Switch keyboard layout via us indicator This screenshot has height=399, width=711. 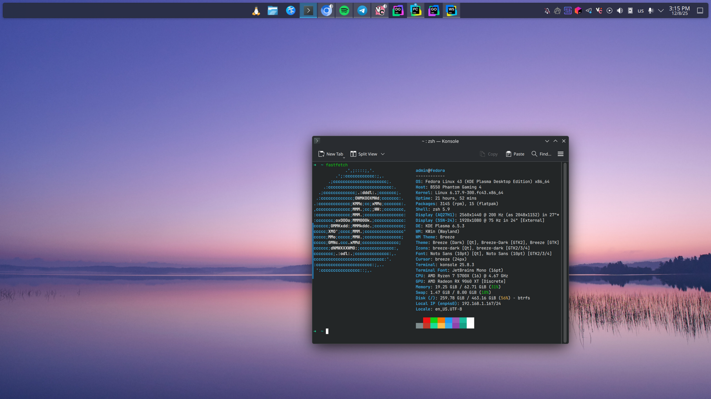640,11
